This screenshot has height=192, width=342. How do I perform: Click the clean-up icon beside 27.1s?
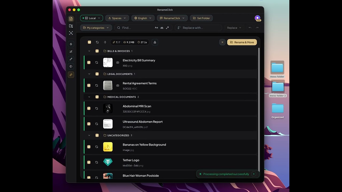155,42
